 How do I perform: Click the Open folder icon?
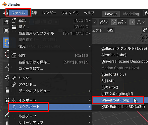pyautogui.click(x=14, y=27)
